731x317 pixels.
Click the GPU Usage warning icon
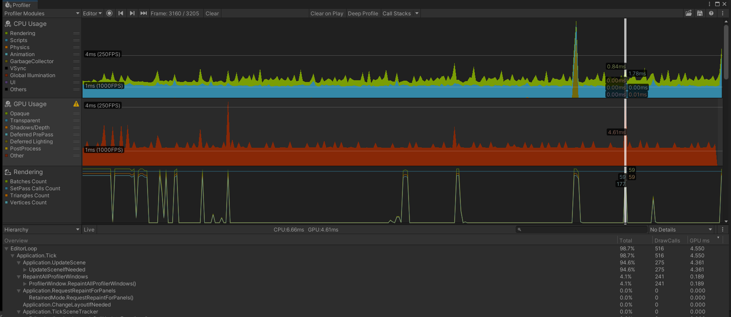[76, 104]
